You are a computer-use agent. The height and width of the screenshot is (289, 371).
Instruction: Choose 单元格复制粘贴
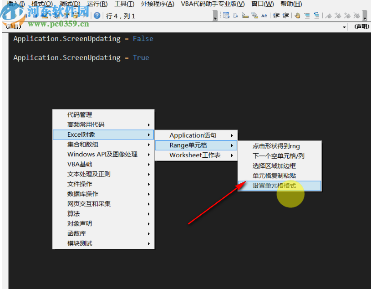click(280, 176)
